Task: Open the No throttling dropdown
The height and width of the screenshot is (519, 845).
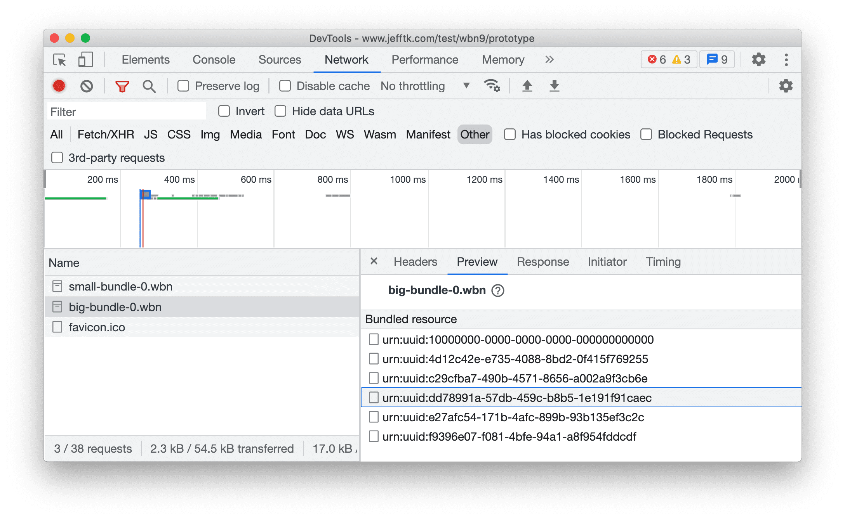Action: pyautogui.click(x=422, y=85)
